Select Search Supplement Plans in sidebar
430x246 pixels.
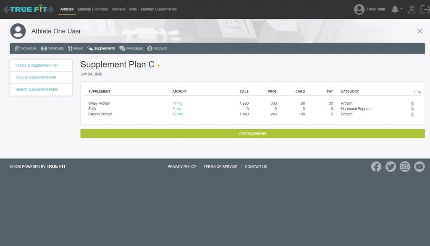point(37,89)
